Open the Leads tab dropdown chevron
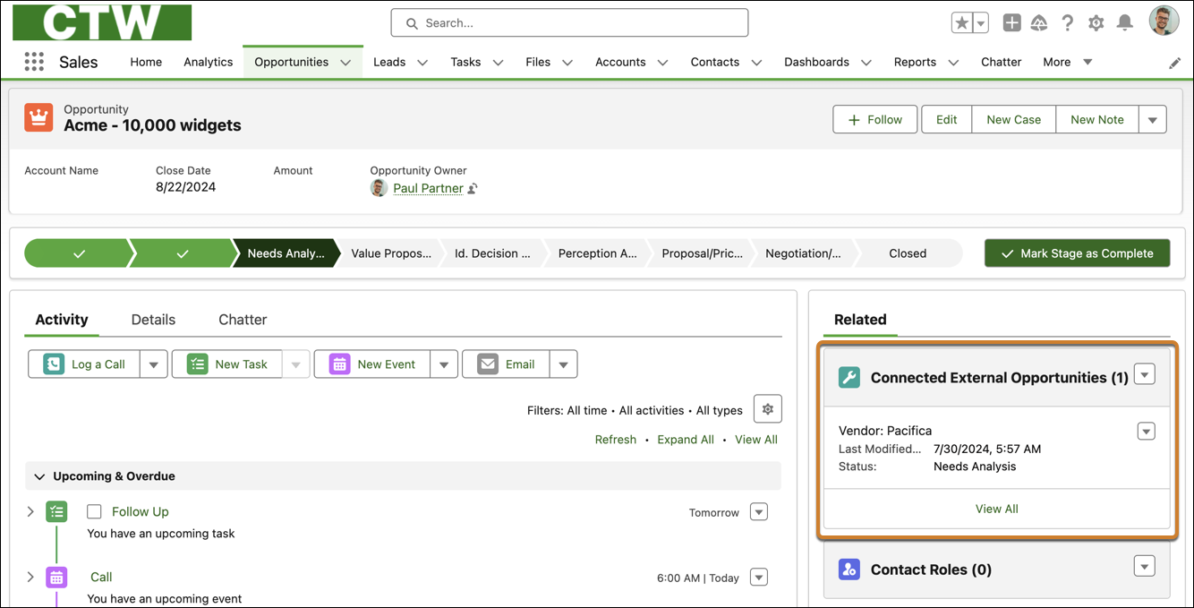Screen dimensions: 1194x608 pos(422,63)
